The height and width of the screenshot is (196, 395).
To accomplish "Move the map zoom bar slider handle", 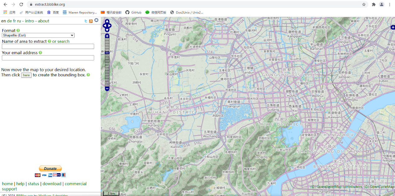I will coord(107,53).
